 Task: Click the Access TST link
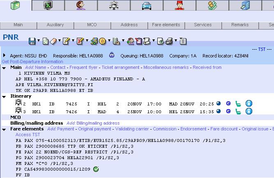click(x=28, y=135)
